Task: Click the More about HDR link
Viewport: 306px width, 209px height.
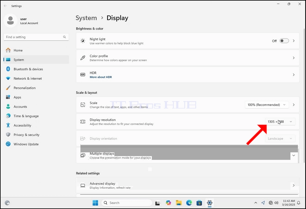Action: point(101,77)
